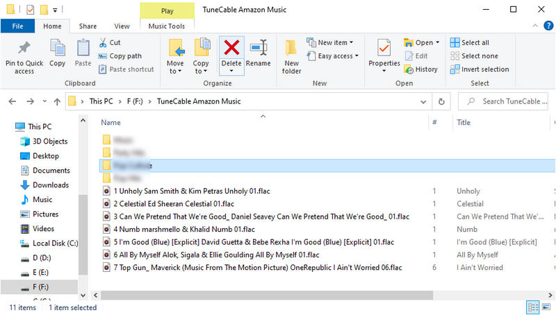
Task: Click the right arrow of the horizontal scrollbar
Action: tap(550, 295)
